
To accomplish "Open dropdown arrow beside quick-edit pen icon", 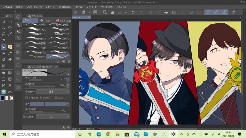I will 89,12.
